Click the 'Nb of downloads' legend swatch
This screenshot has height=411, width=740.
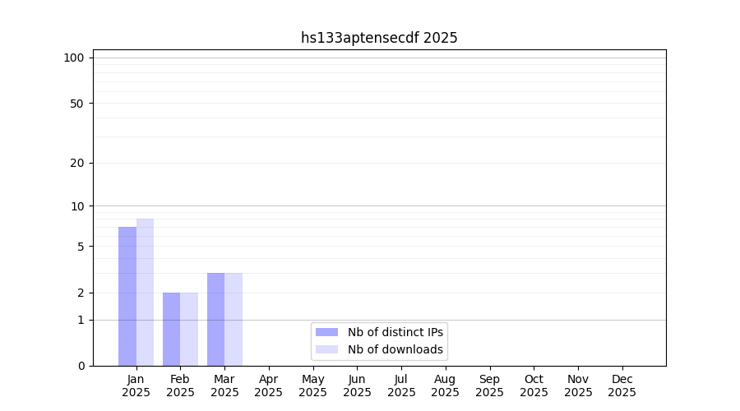point(326,349)
